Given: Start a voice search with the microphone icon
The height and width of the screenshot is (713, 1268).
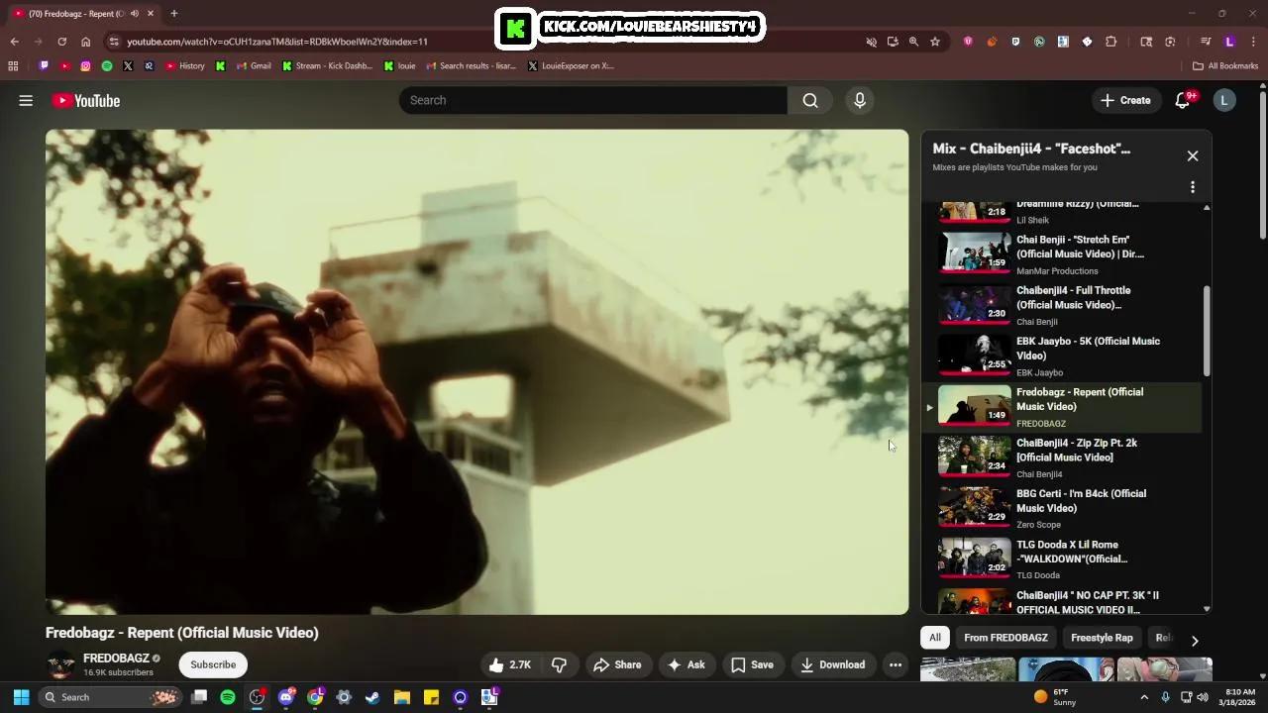Looking at the screenshot, I should [859, 100].
